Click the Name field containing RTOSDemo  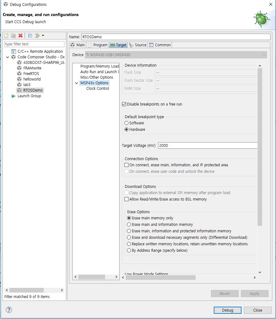(x=176, y=37)
